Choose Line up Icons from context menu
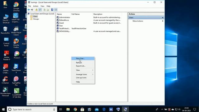199x112 pixels. pyautogui.click(x=83, y=77)
